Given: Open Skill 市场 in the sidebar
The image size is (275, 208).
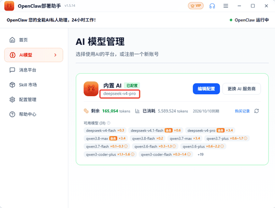Looking at the screenshot, I should pyautogui.click(x=33, y=85).
